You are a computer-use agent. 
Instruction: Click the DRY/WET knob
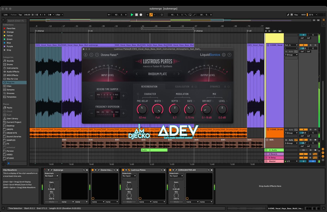click(207, 110)
